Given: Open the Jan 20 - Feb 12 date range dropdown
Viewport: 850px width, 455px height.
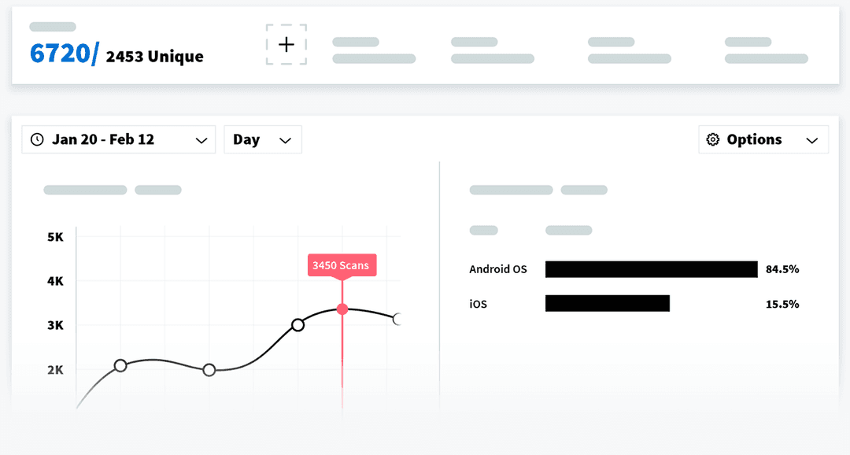Looking at the screenshot, I should pyautogui.click(x=118, y=139).
